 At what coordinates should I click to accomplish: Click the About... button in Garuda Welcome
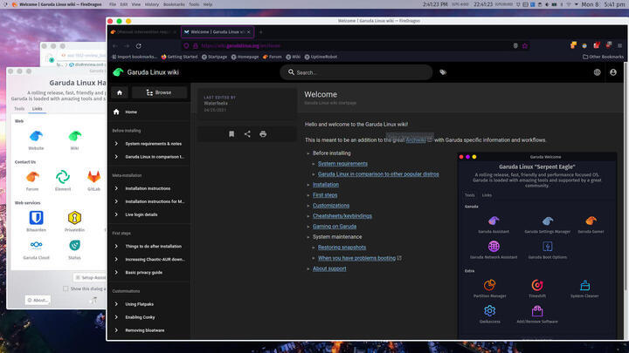coord(38,300)
